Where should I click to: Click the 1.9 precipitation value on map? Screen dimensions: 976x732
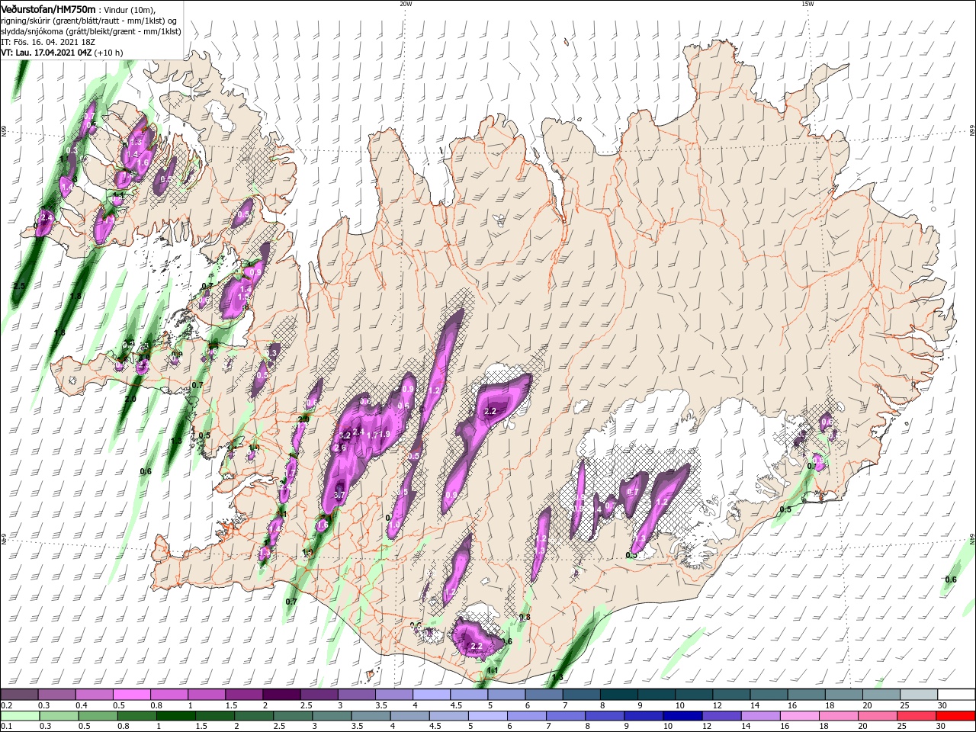coord(385,434)
